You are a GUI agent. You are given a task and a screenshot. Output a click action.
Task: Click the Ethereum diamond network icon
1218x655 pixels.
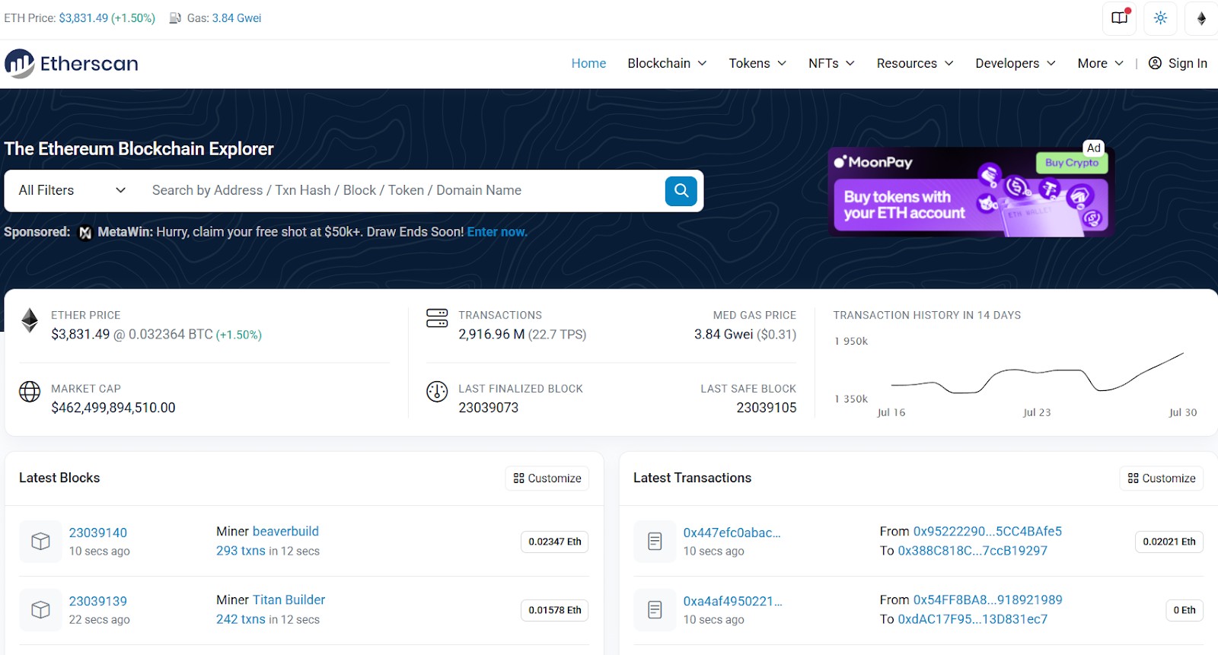[1201, 18]
